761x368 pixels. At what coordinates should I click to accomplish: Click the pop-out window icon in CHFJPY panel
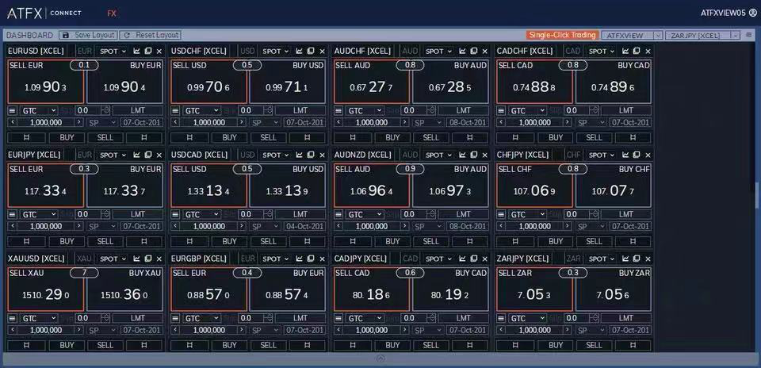[637, 155]
